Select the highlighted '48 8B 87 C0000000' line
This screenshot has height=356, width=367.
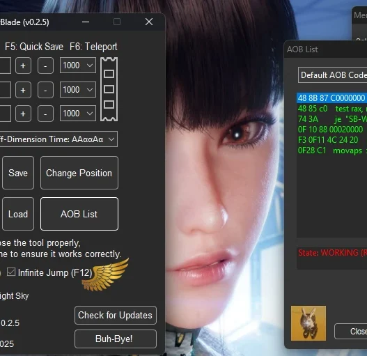click(331, 98)
